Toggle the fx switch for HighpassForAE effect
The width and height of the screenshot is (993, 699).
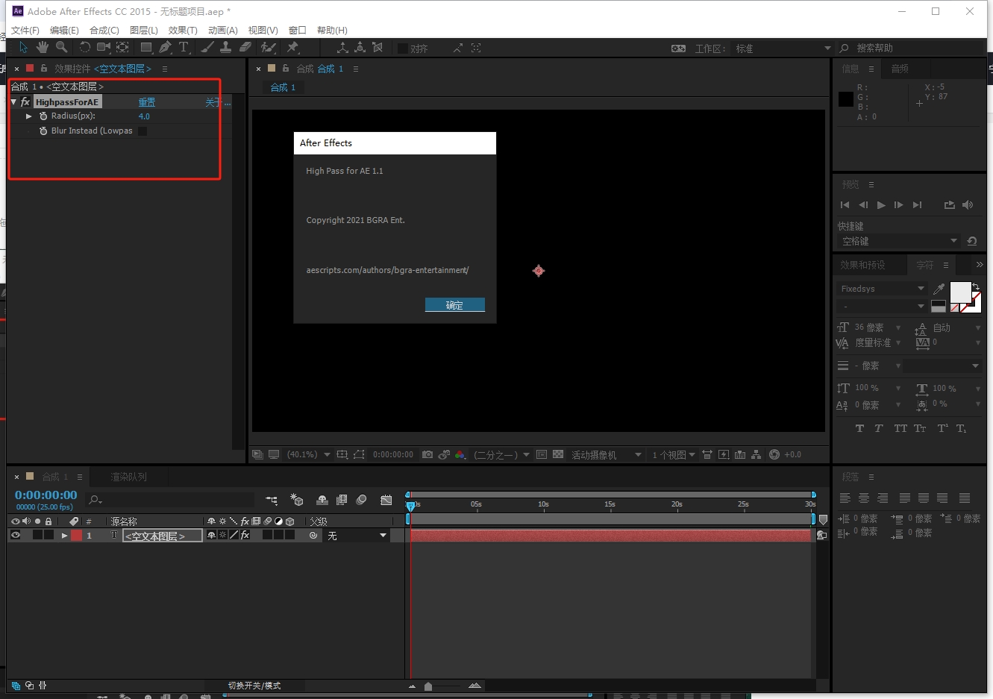click(x=25, y=102)
